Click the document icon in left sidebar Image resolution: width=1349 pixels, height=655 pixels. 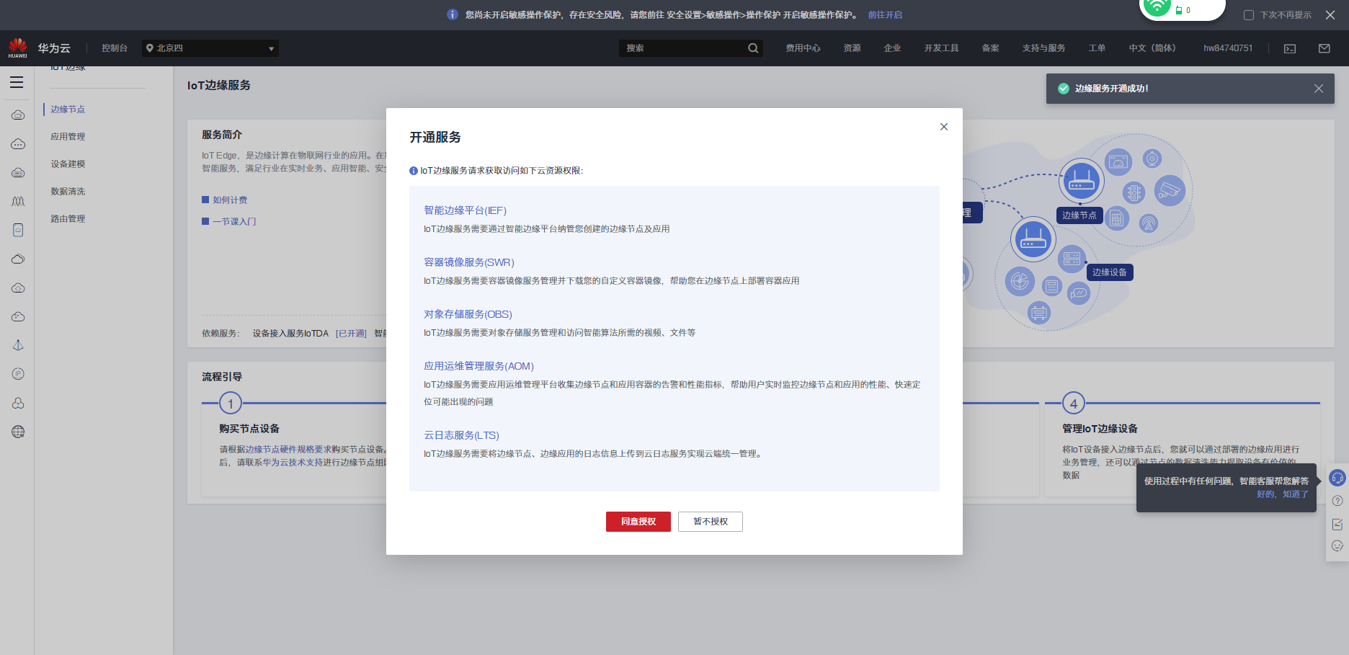[18, 230]
